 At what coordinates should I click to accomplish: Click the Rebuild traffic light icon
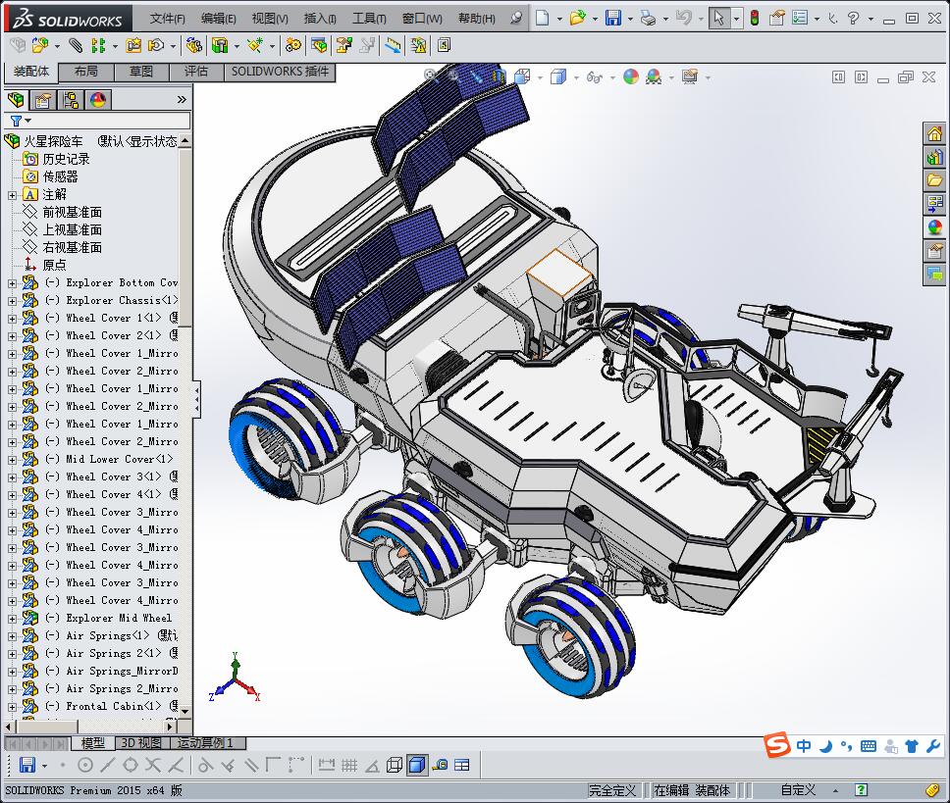[x=755, y=19]
